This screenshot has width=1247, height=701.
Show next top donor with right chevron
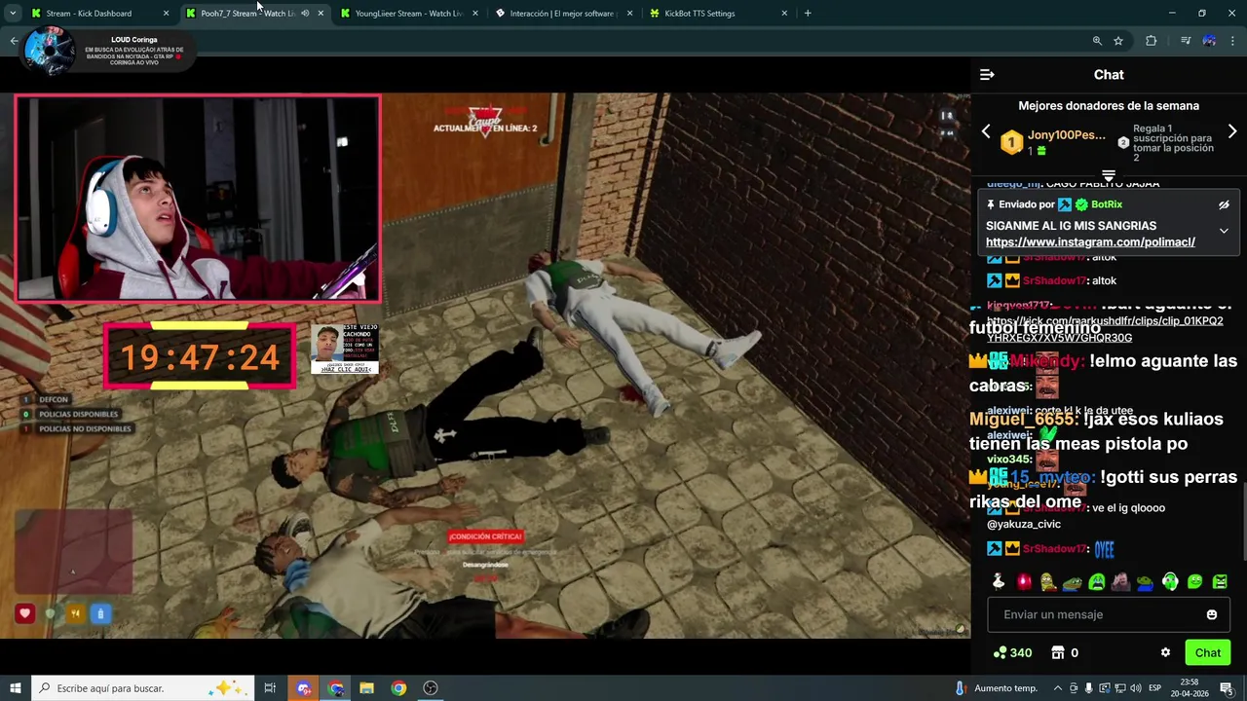(x=1232, y=131)
